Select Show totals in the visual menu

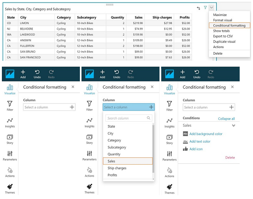coord(221,31)
